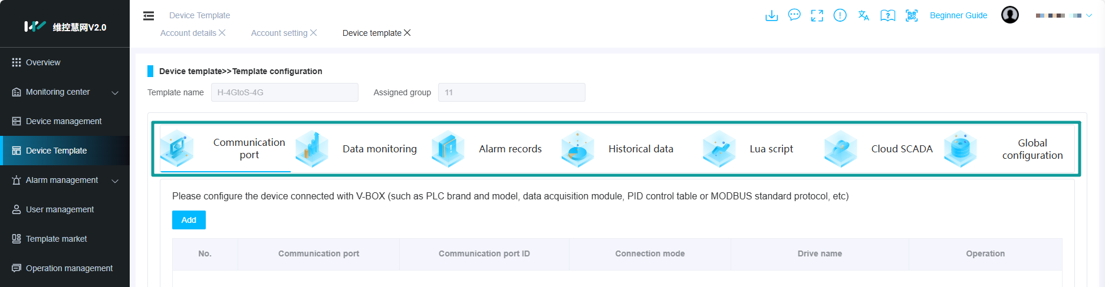
Task: Go to Template market in sidebar
Action: (57, 239)
